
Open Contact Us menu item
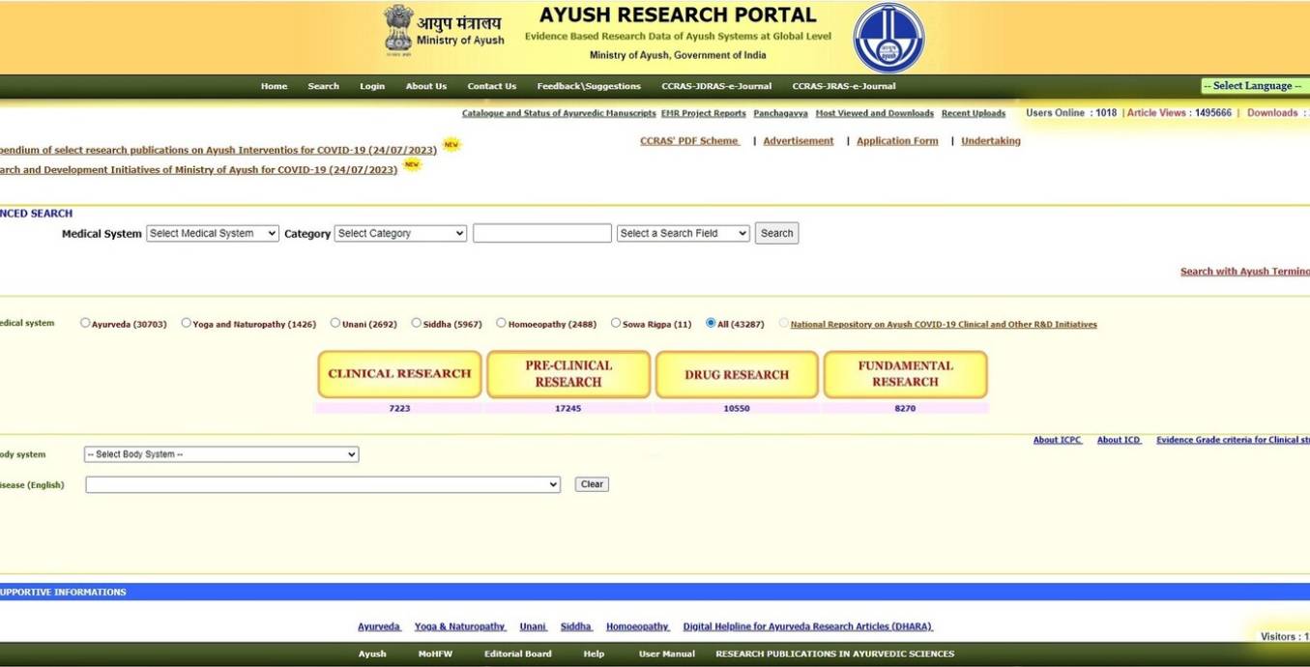pos(491,86)
